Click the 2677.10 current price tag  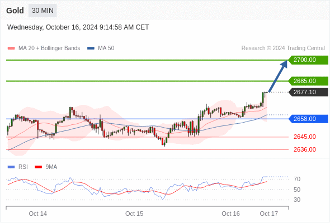308,92
